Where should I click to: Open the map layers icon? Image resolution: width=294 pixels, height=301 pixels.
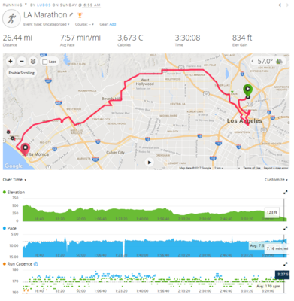click(33, 62)
